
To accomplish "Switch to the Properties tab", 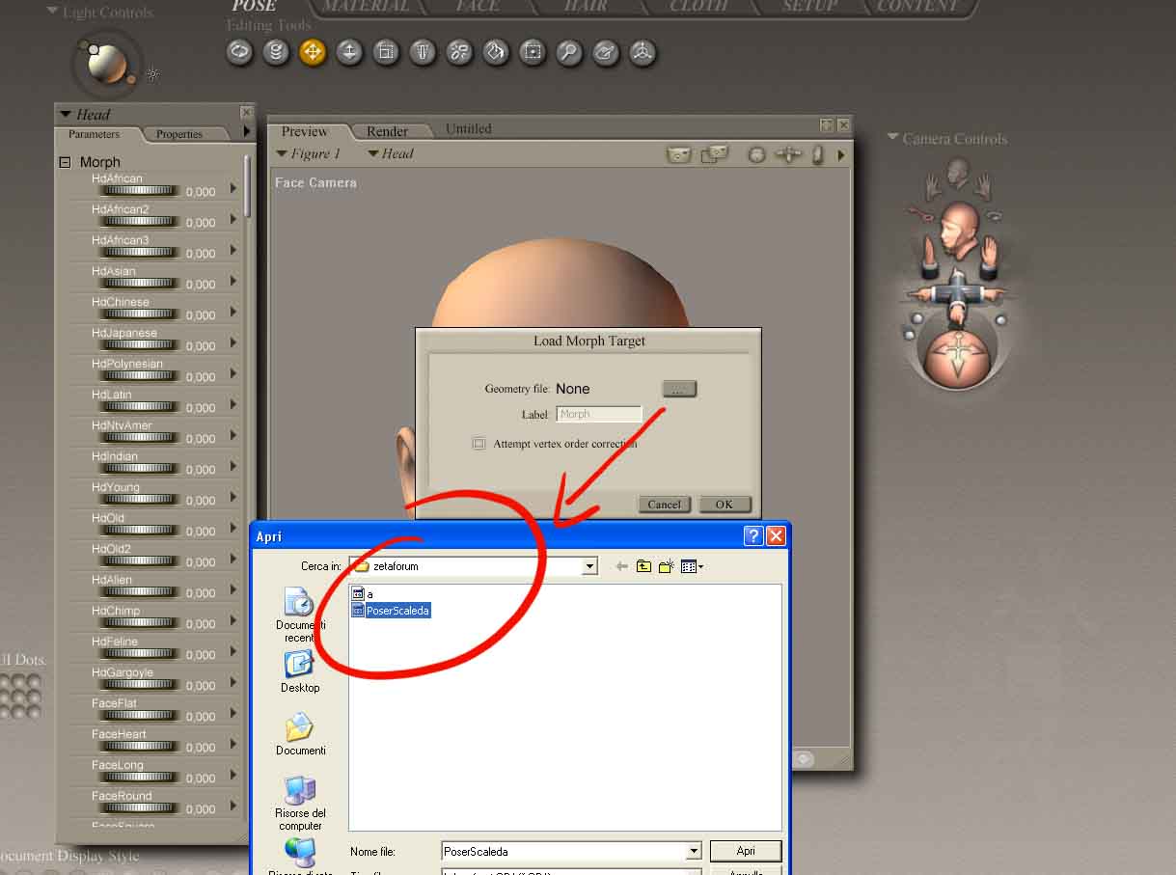I will point(179,134).
